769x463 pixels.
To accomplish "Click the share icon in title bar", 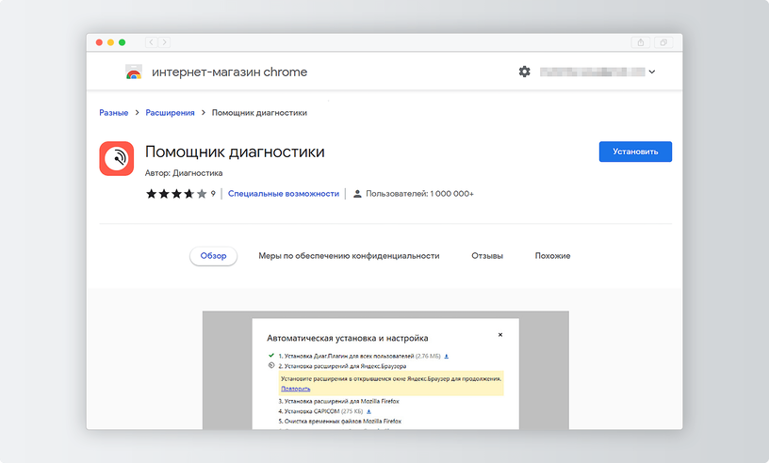I will pos(641,42).
